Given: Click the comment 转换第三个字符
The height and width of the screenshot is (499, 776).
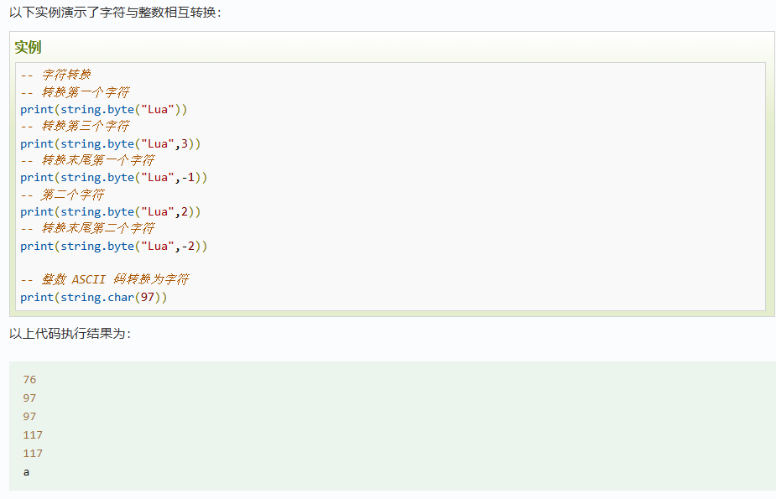Looking at the screenshot, I should coord(75,126).
